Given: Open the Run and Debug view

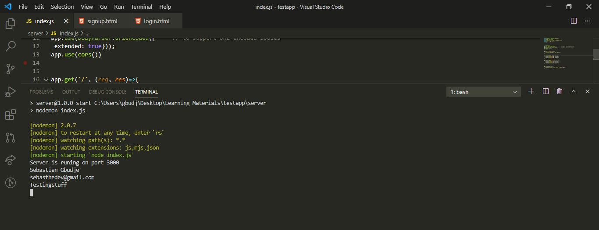Looking at the screenshot, I should pos(10,92).
